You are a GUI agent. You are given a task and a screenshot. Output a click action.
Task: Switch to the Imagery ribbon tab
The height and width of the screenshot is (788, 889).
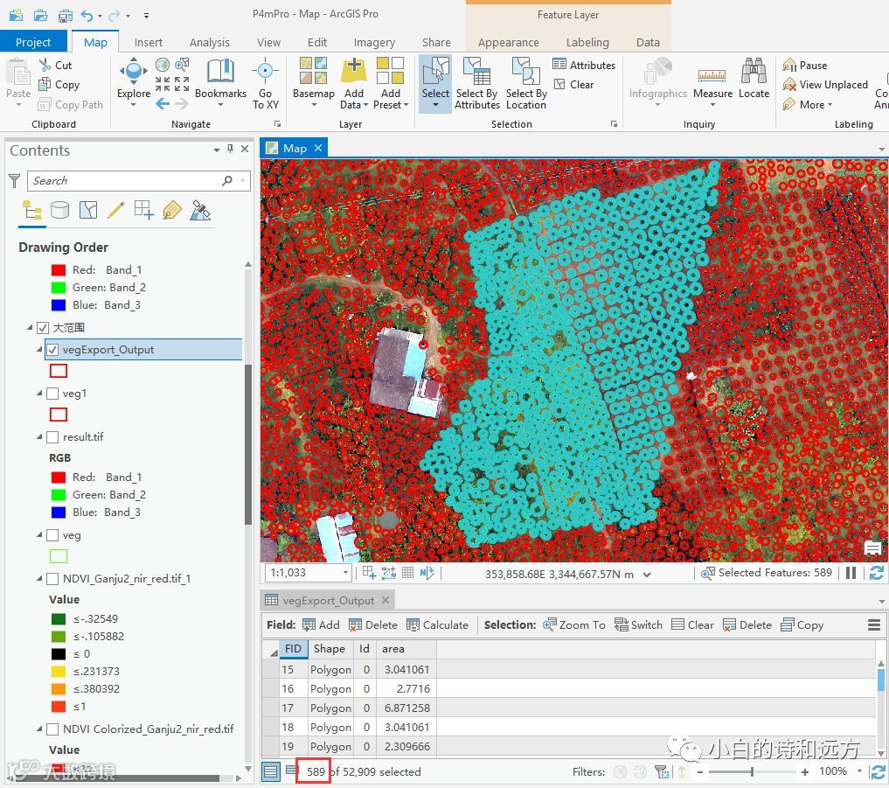click(374, 43)
